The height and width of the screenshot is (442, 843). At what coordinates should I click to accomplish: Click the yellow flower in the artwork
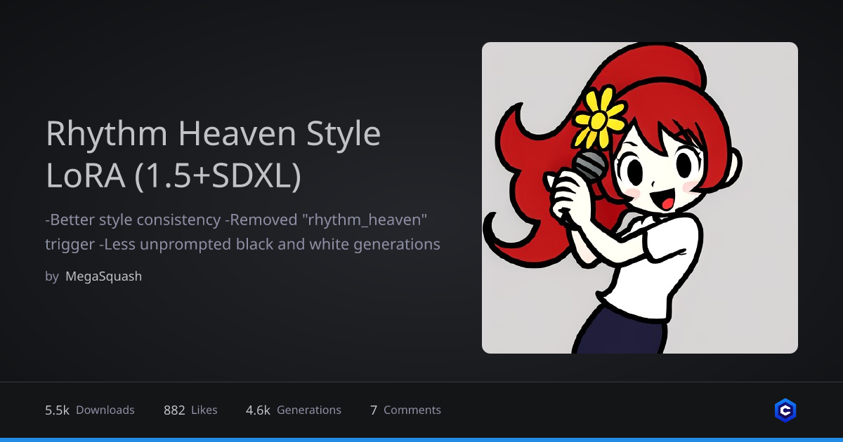(x=598, y=118)
